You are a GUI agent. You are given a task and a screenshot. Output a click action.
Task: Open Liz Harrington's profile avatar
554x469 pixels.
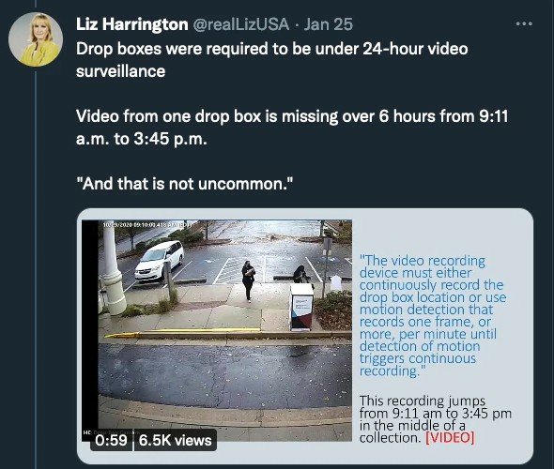[x=36, y=39]
